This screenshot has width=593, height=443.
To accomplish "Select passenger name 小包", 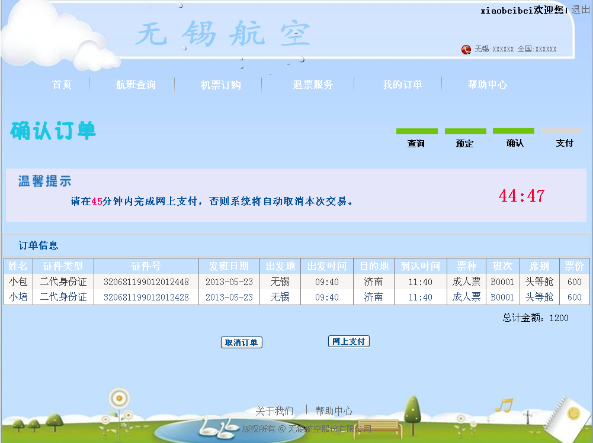I will (18, 282).
